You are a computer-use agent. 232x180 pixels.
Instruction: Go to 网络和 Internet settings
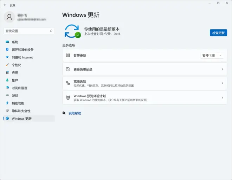[29, 57]
